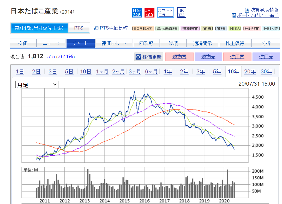The width and height of the screenshot is (282, 204).
Task: Show the 20年 chart range
Action: (250, 72)
